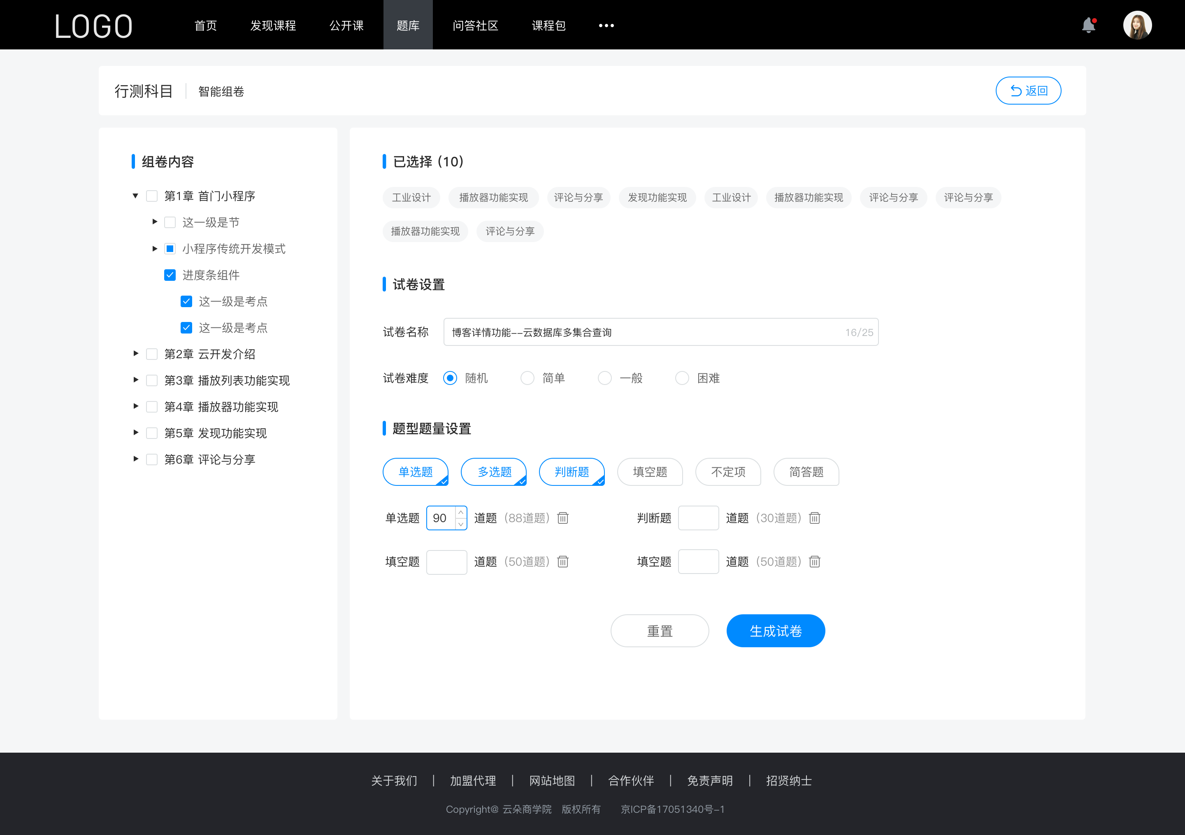Click the notification bell icon
The width and height of the screenshot is (1185, 835).
[1090, 24]
